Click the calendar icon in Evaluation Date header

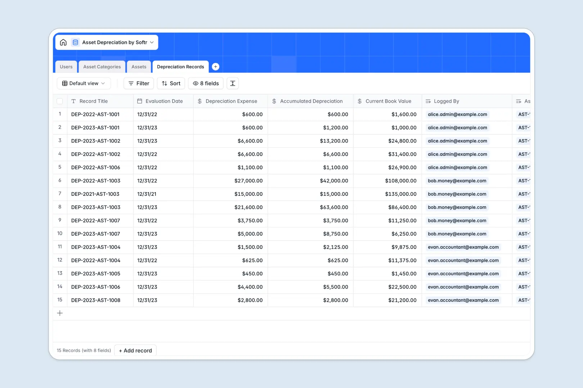140,101
